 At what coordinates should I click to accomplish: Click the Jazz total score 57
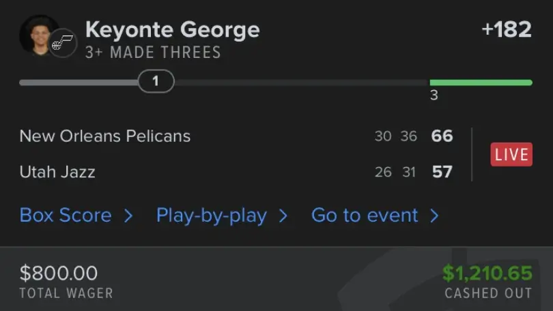pyautogui.click(x=442, y=172)
